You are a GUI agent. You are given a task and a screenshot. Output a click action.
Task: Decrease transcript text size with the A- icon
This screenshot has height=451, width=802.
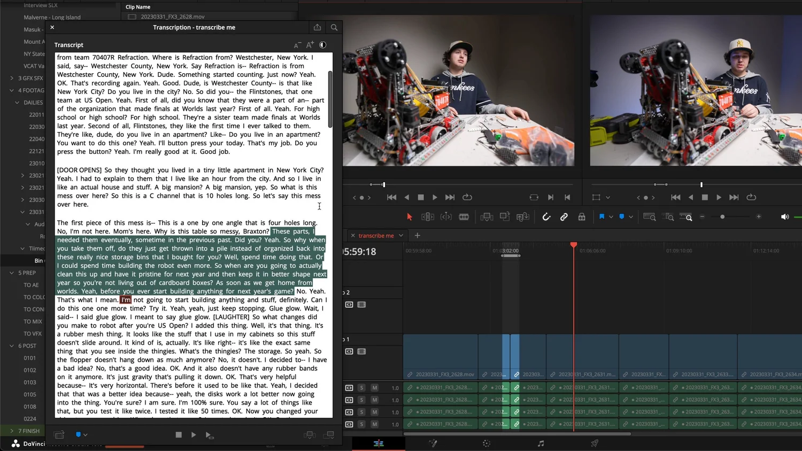coord(297,45)
